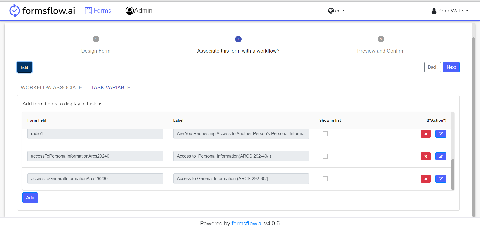The image size is (480, 227).
Task: Delete the accessToGeneralInformationArcs29230 row
Action: point(426,179)
